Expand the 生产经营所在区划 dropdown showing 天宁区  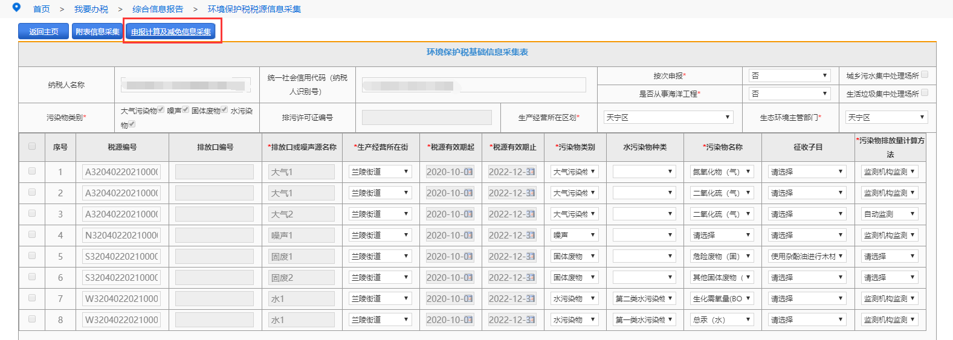point(668,117)
